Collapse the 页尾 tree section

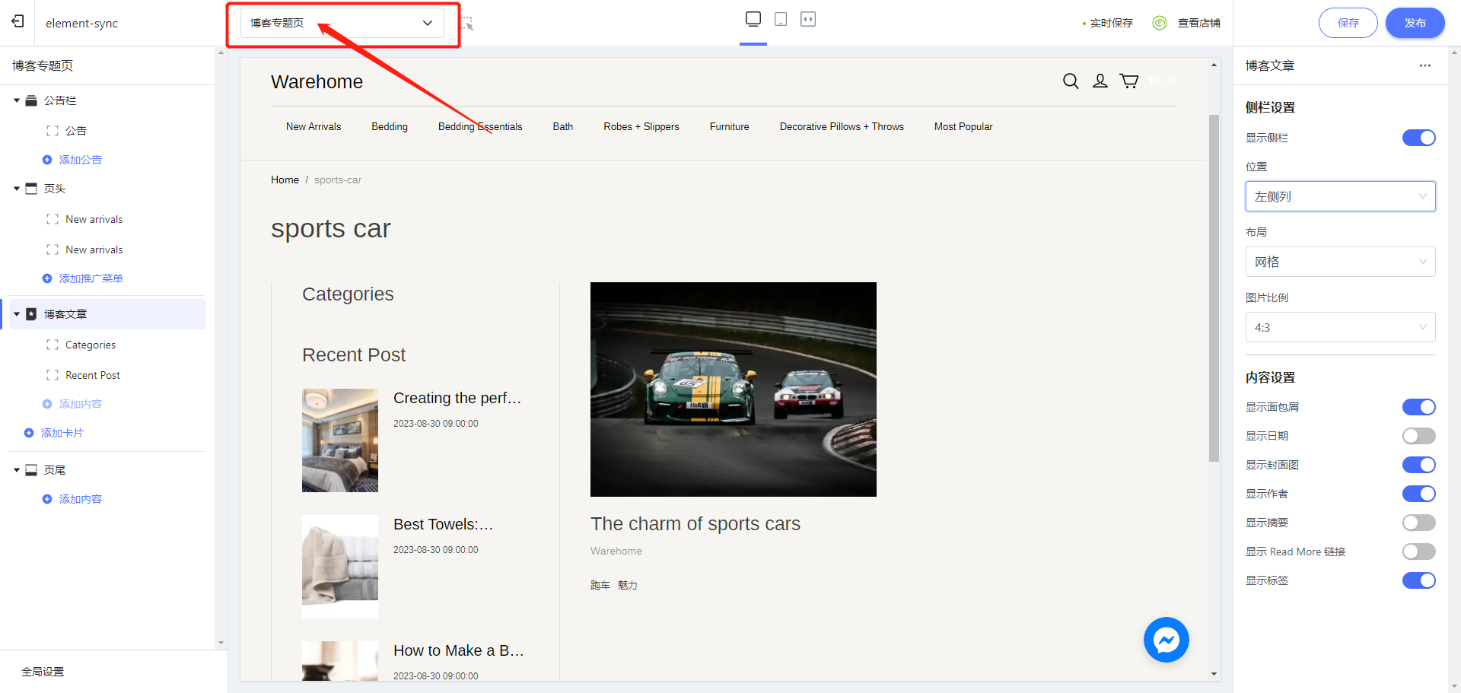click(17, 470)
